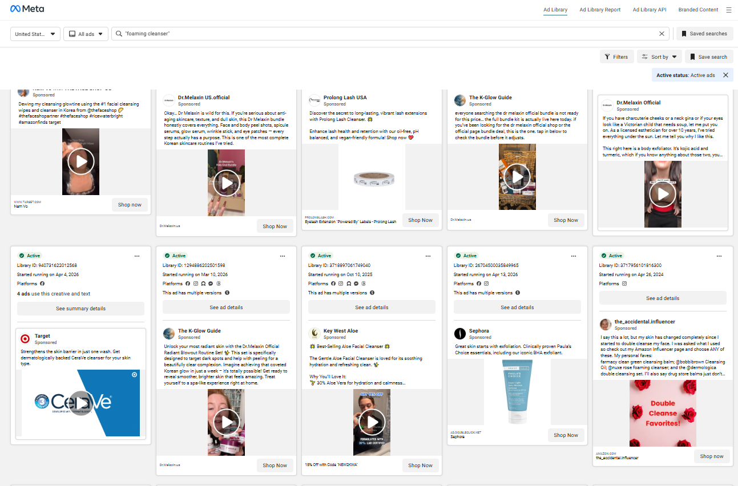The height and width of the screenshot is (486, 738).
Task: Click the Sephora advertiser logo
Action: [x=460, y=334]
